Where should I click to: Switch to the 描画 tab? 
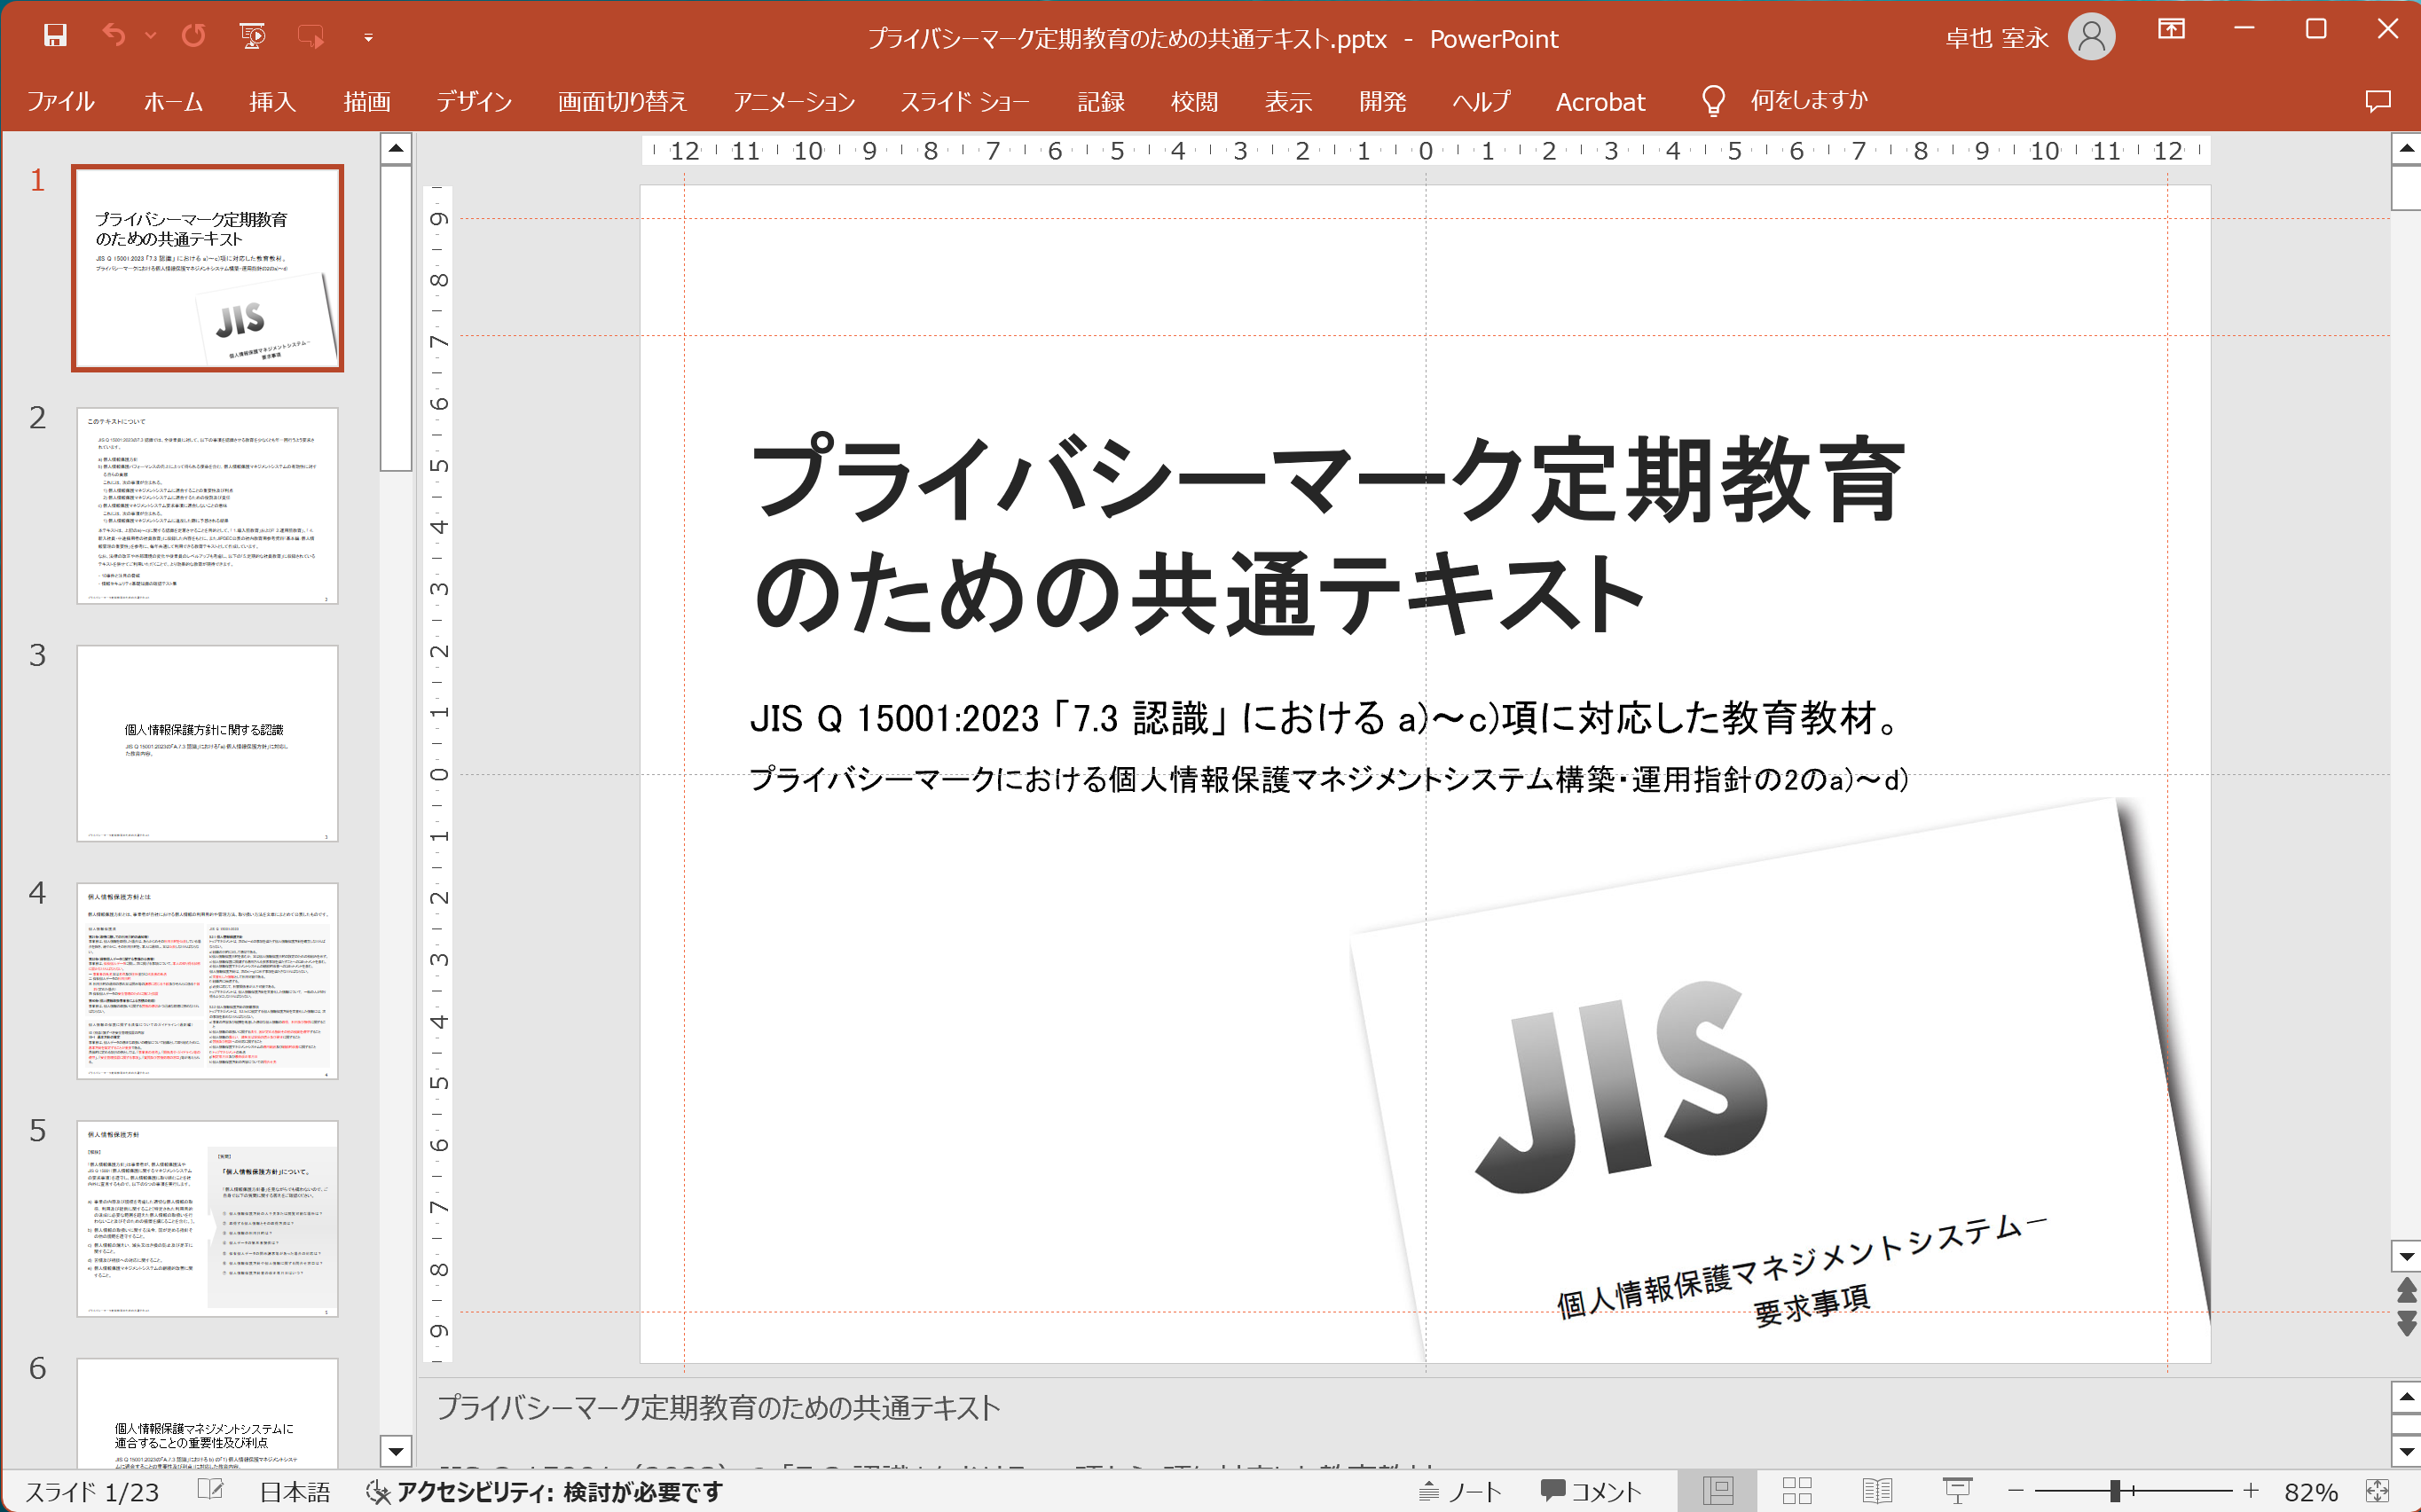tap(367, 101)
